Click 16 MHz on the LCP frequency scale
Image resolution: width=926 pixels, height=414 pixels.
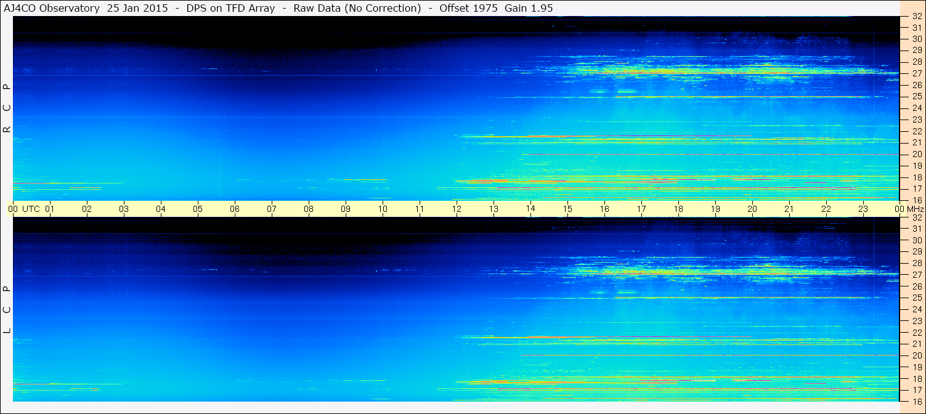(x=917, y=402)
